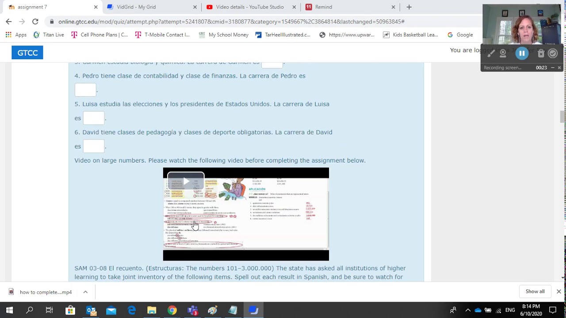Open People icon in system tray
The image size is (566, 318).
click(x=453, y=310)
